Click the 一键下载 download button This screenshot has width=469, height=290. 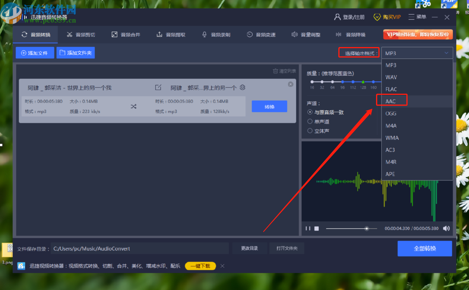click(200, 266)
